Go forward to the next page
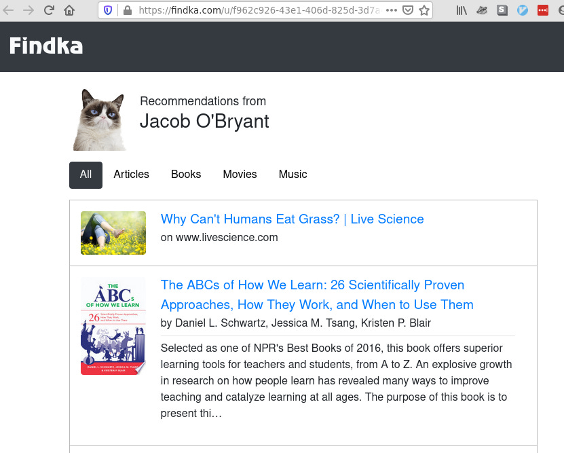This screenshot has width=564, height=453. tap(28, 10)
